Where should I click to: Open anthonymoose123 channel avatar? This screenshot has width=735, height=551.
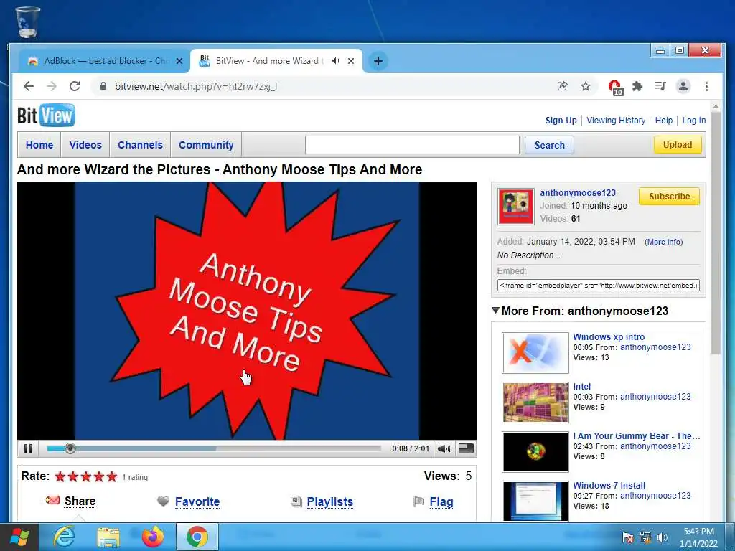[515, 207]
